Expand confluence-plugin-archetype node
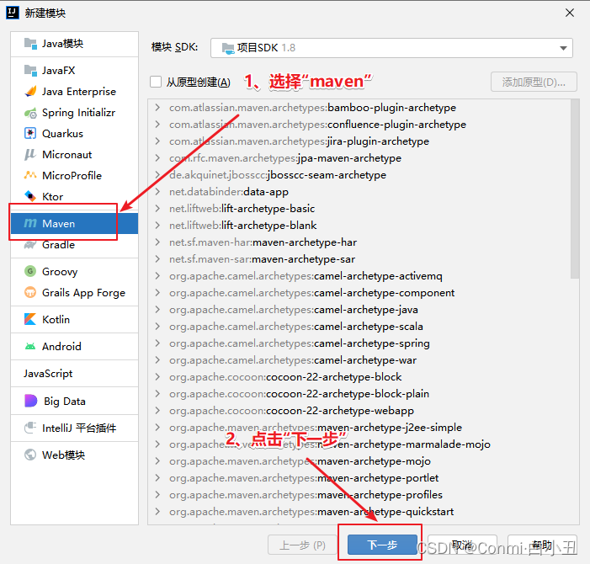 (x=157, y=124)
